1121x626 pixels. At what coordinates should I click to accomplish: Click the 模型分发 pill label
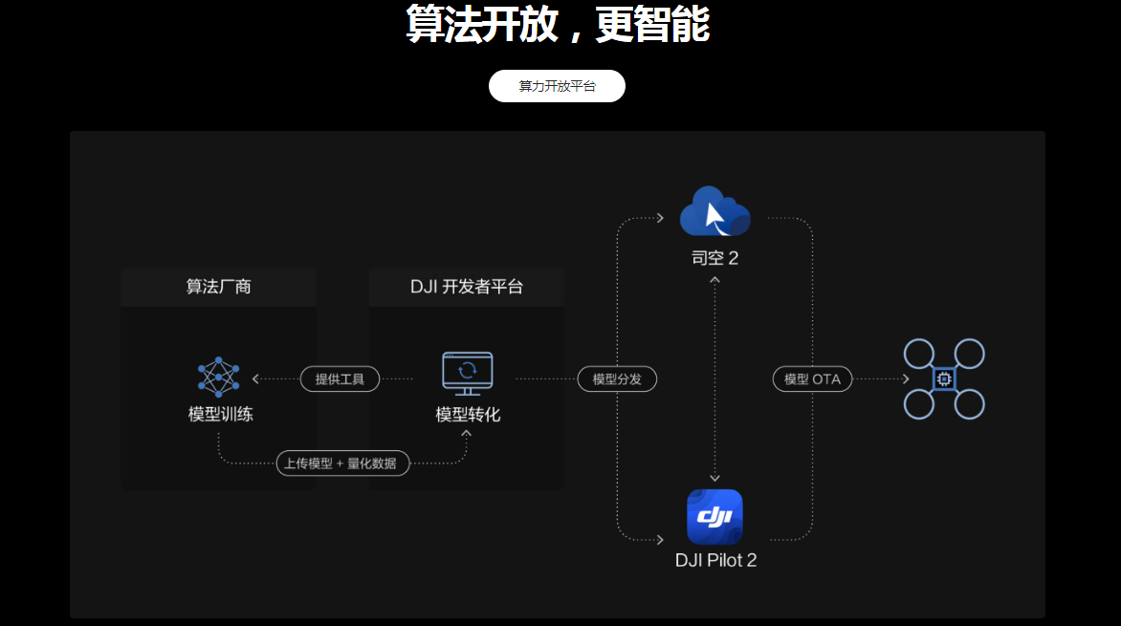click(617, 379)
